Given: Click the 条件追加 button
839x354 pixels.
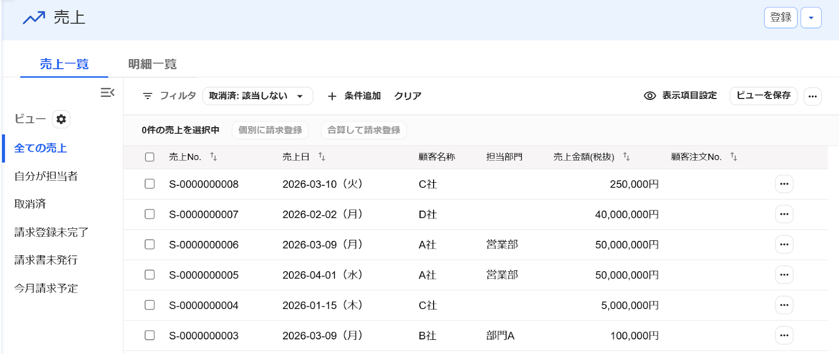Looking at the screenshot, I should (x=354, y=96).
